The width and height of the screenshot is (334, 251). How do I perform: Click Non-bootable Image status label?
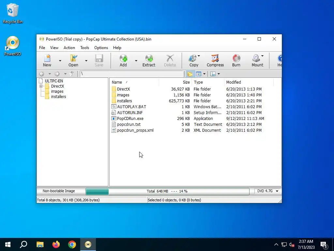[59, 191]
